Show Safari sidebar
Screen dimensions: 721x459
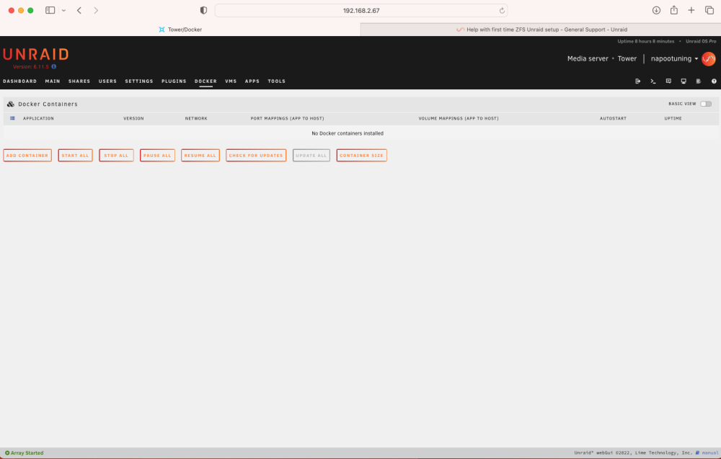tap(50, 10)
